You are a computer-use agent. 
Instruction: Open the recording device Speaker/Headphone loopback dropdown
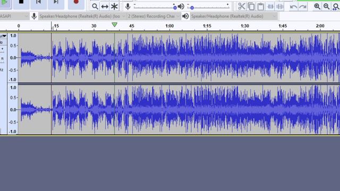click(x=82, y=16)
